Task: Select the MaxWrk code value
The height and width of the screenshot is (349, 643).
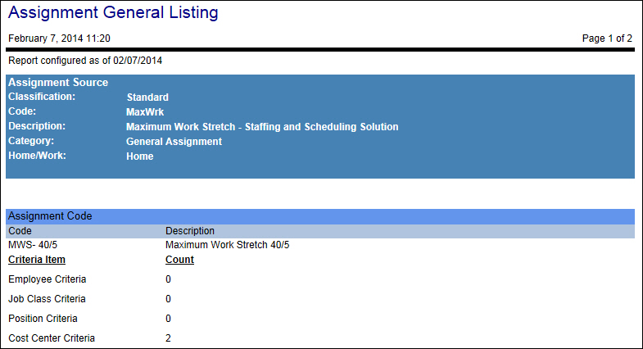Action: (144, 112)
